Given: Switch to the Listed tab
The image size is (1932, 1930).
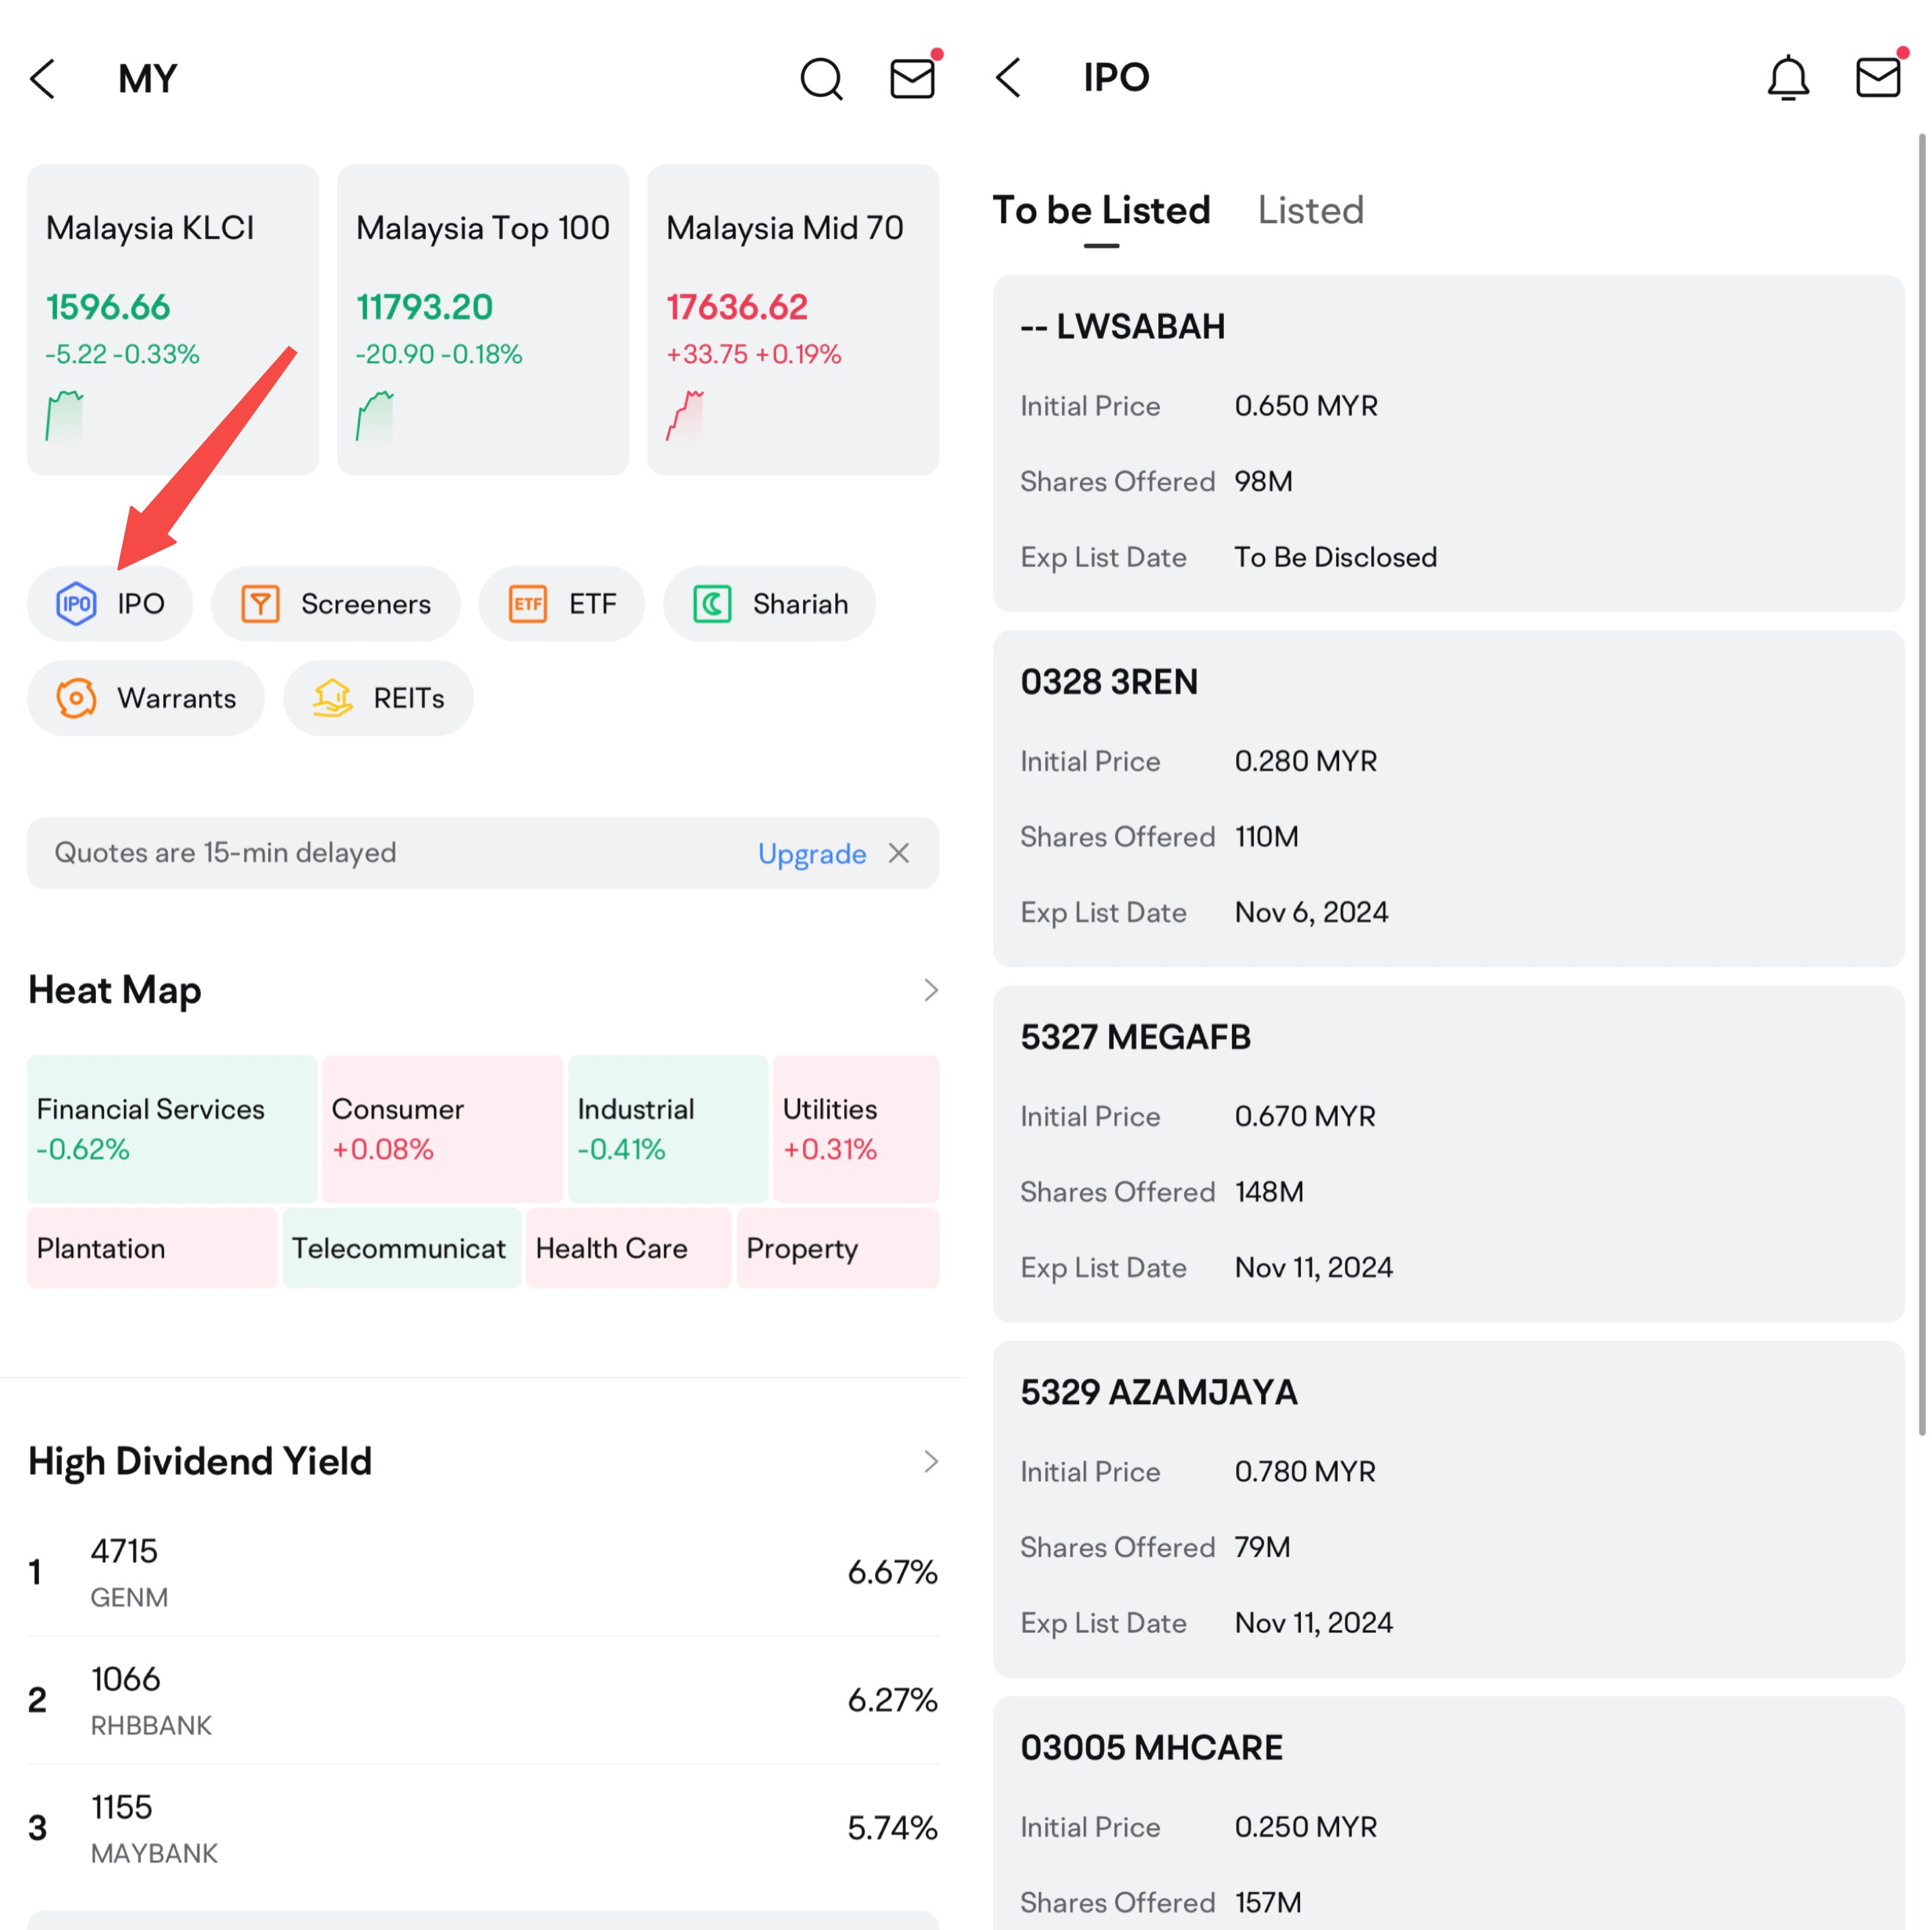Looking at the screenshot, I should coord(1311,210).
